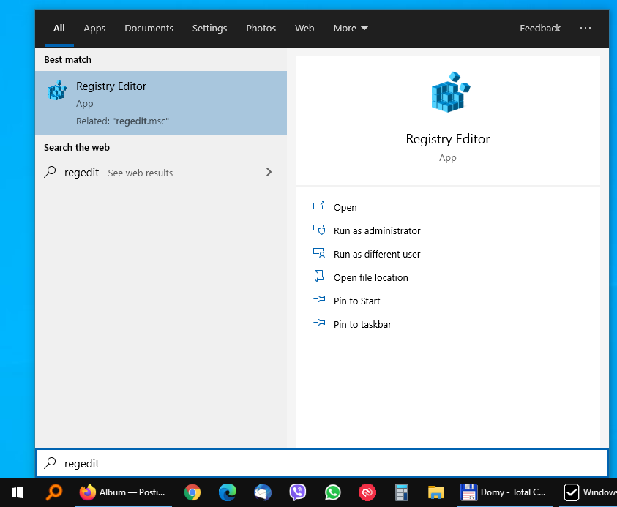Open the Thunderbird mail taskbar icon
617x507 pixels.
click(x=263, y=492)
